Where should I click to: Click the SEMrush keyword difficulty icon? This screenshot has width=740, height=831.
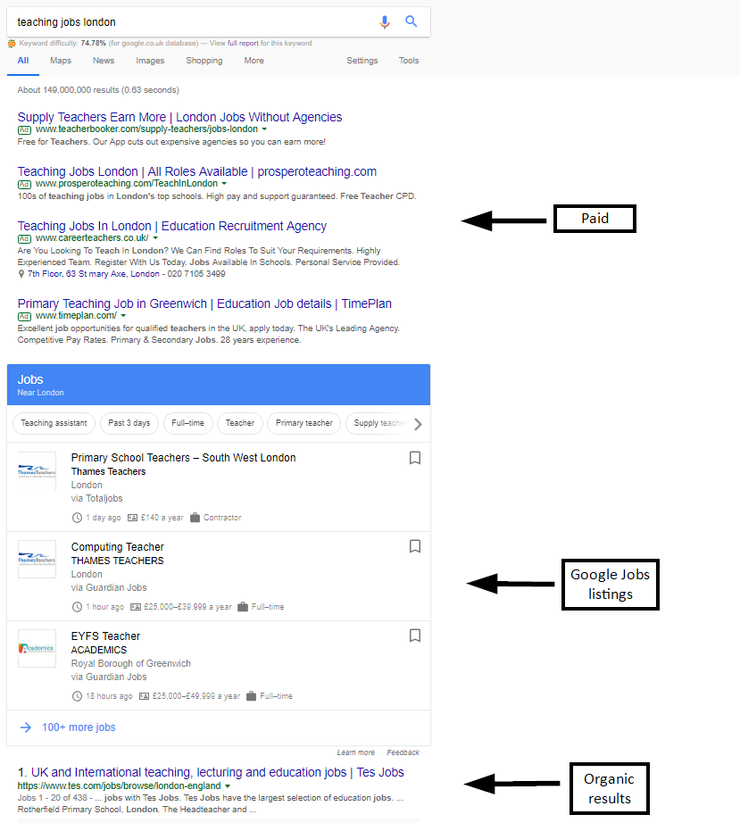[x=12, y=44]
